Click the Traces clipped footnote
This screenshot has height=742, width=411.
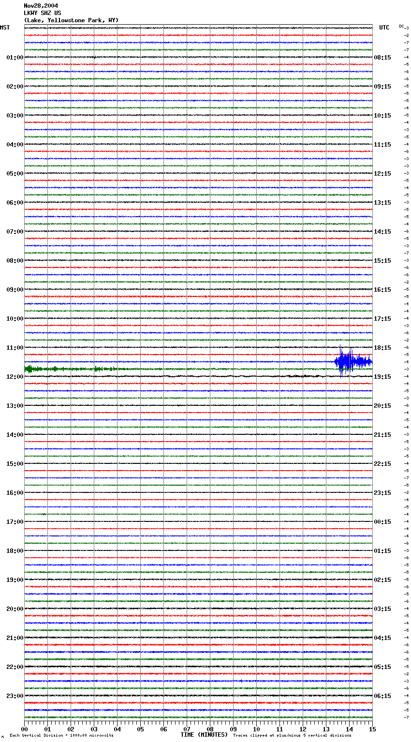[292, 736]
